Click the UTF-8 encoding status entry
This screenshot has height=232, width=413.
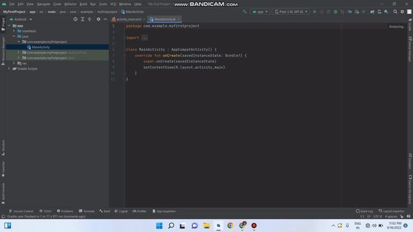click(377, 217)
